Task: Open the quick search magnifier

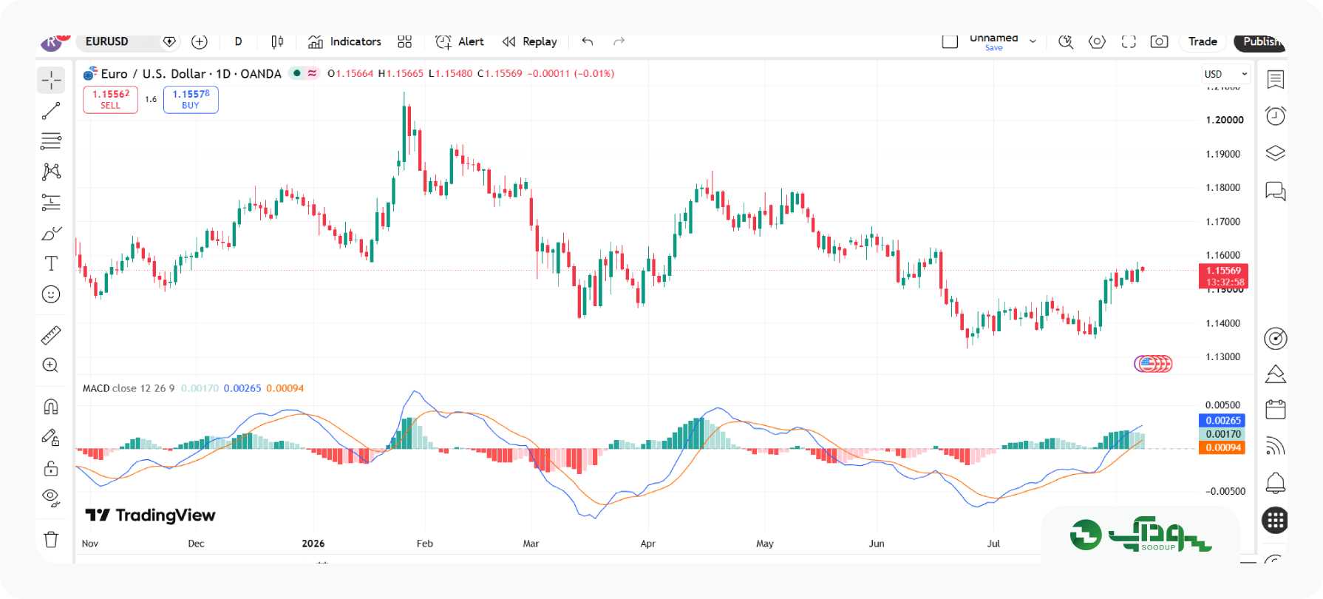Action: [x=1066, y=41]
